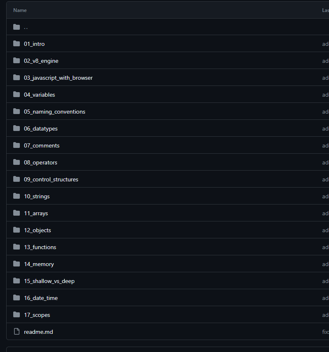Open the 09_control_structures directory
329x352 pixels.
(51, 179)
